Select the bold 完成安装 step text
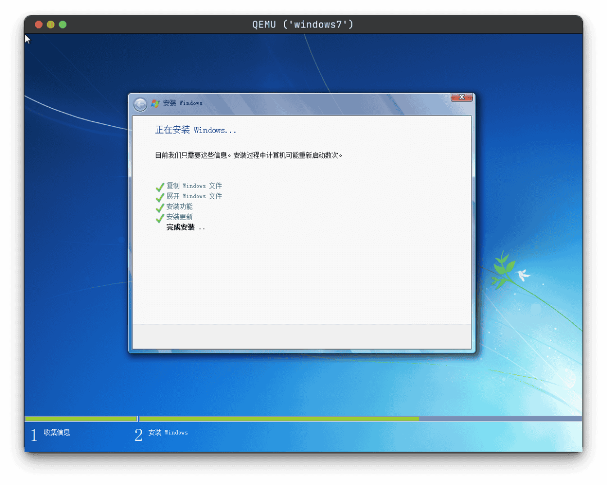Screen dimensions: 607x485 point(180,227)
